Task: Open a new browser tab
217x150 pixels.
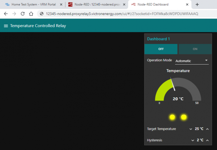Action: coord(197,4)
